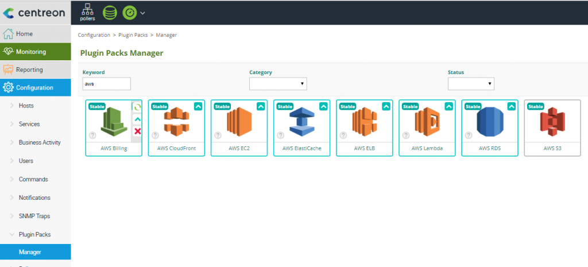Reinstall AWS Billing via refresh icon
This screenshot has height=267, width=588.
click(138, 107)
